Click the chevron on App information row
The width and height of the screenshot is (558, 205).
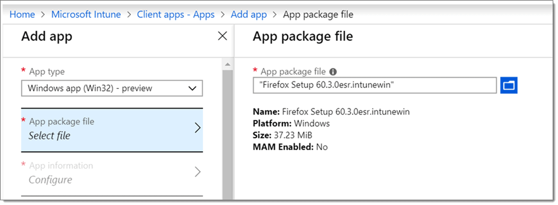(197, 172)
